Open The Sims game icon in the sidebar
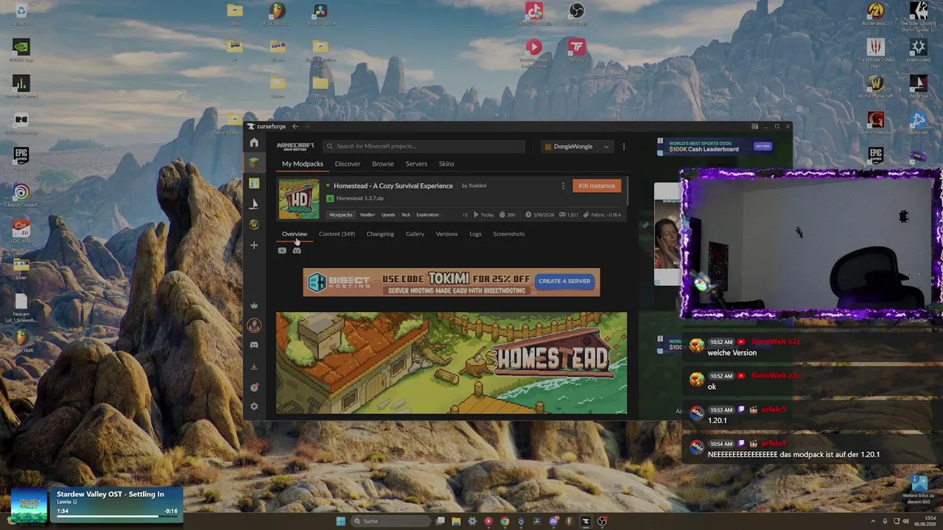 click(x=254, y=183)
